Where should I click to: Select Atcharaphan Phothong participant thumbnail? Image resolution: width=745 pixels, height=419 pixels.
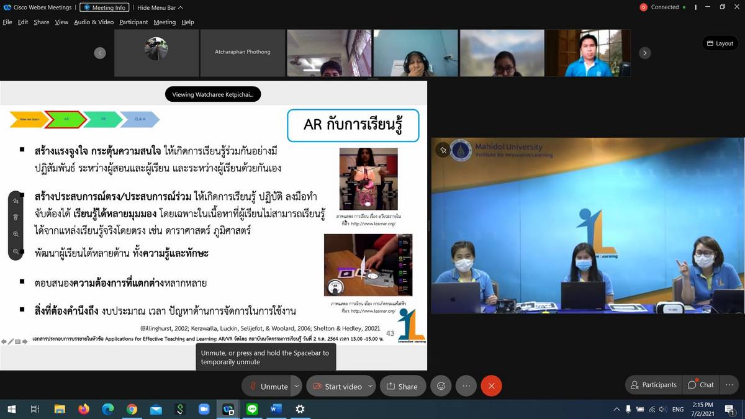click(242, 53)
